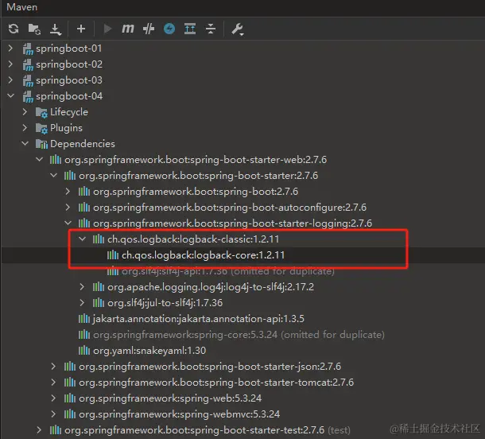
Task: Expand the springboot-02 module
Action: pyautogui.click(x=10, y=64)
